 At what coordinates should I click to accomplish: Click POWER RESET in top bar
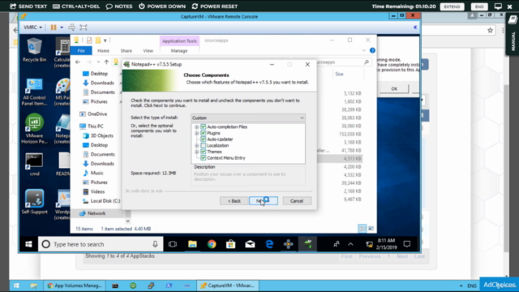pos(215,6)
